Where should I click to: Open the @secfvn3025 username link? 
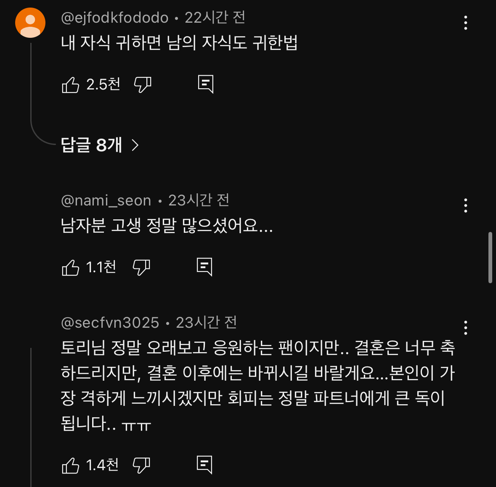click(x=110, y=323)
